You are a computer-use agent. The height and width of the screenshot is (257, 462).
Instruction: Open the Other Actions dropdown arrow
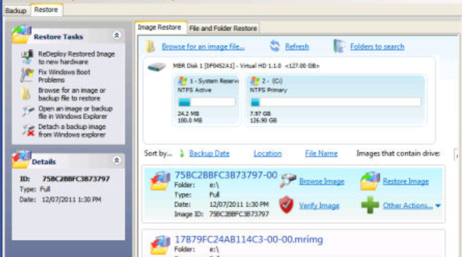[438, 206]
